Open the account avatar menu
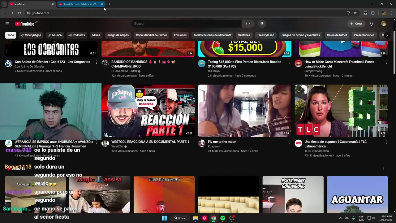 click(x=383, y=24)
